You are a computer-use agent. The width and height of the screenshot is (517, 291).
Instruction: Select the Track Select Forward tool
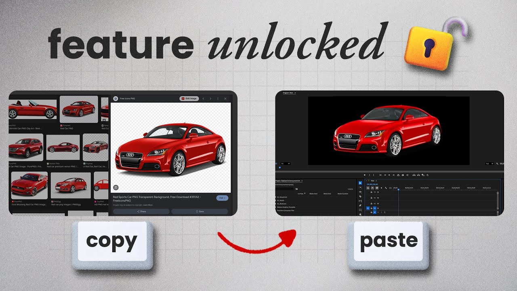coord(360,188)
